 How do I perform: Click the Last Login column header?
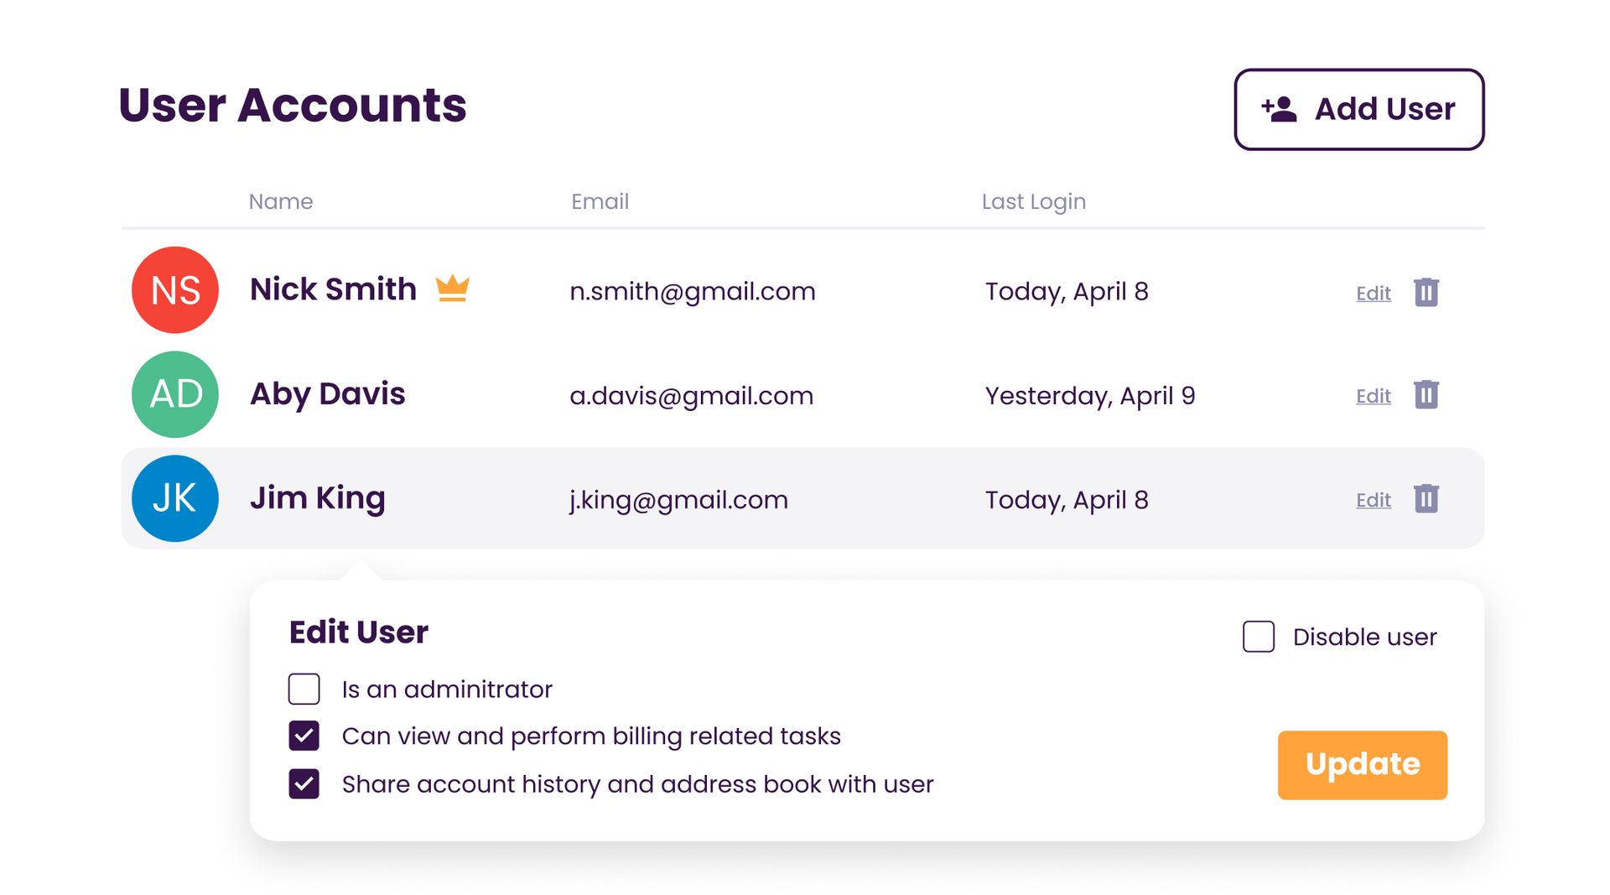tap(1034, 201)
